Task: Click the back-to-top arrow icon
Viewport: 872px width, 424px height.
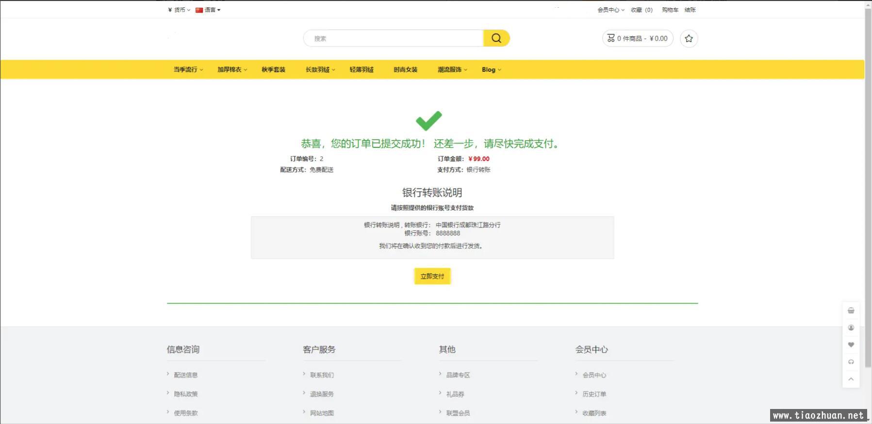Action: click(851, 379)
